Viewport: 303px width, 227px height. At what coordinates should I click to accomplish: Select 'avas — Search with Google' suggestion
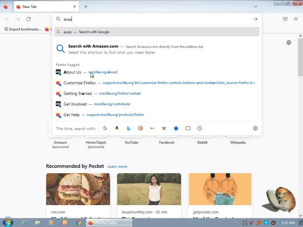157,32
